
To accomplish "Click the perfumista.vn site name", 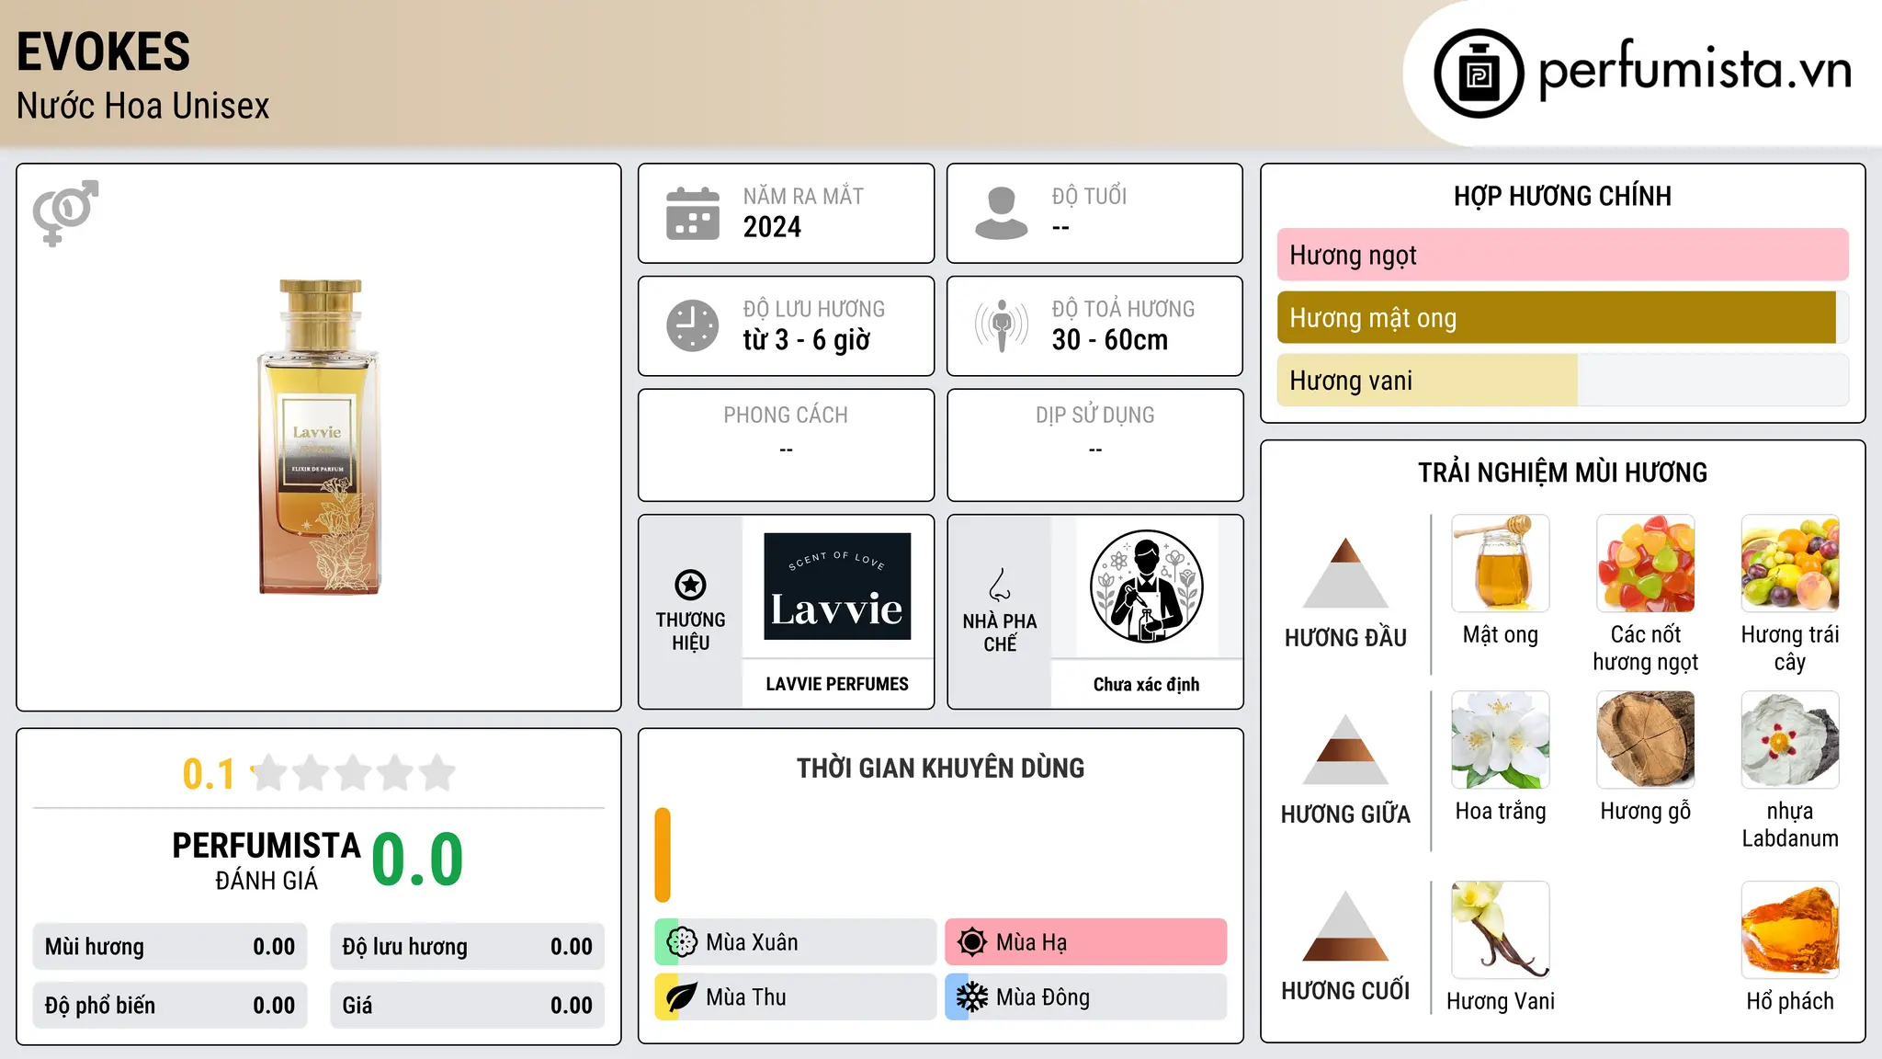I will click(x=1695, y=70).
